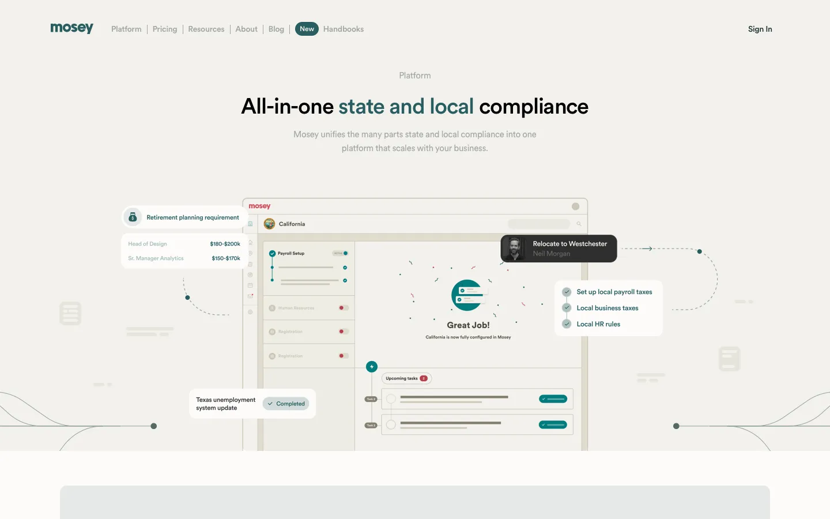Click the Human Resources row icon
Image resolution: width=830 pixels, height=519 pixels.
272,308
